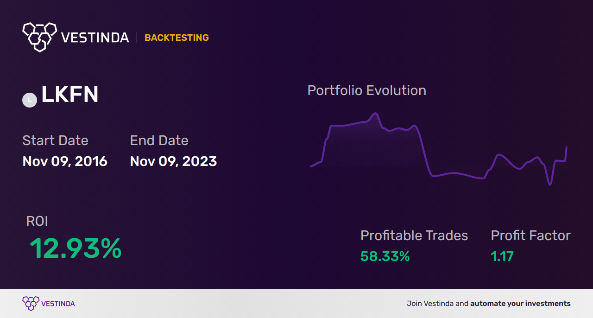The height and width of the screenshot is (318, 593).
Task: Click the portfolio evolution line chart
Action: (438, 148)
